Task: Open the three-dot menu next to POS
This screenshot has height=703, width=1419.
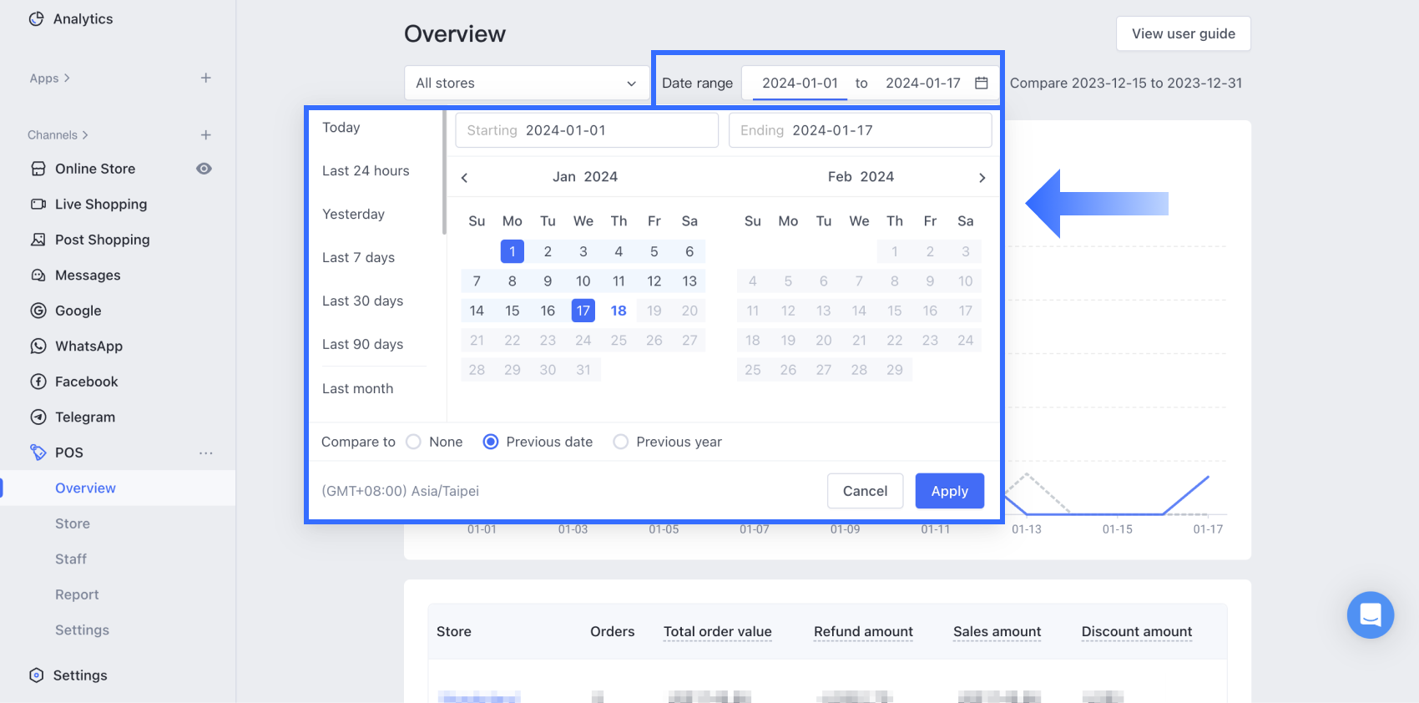Action: (205, 453)
